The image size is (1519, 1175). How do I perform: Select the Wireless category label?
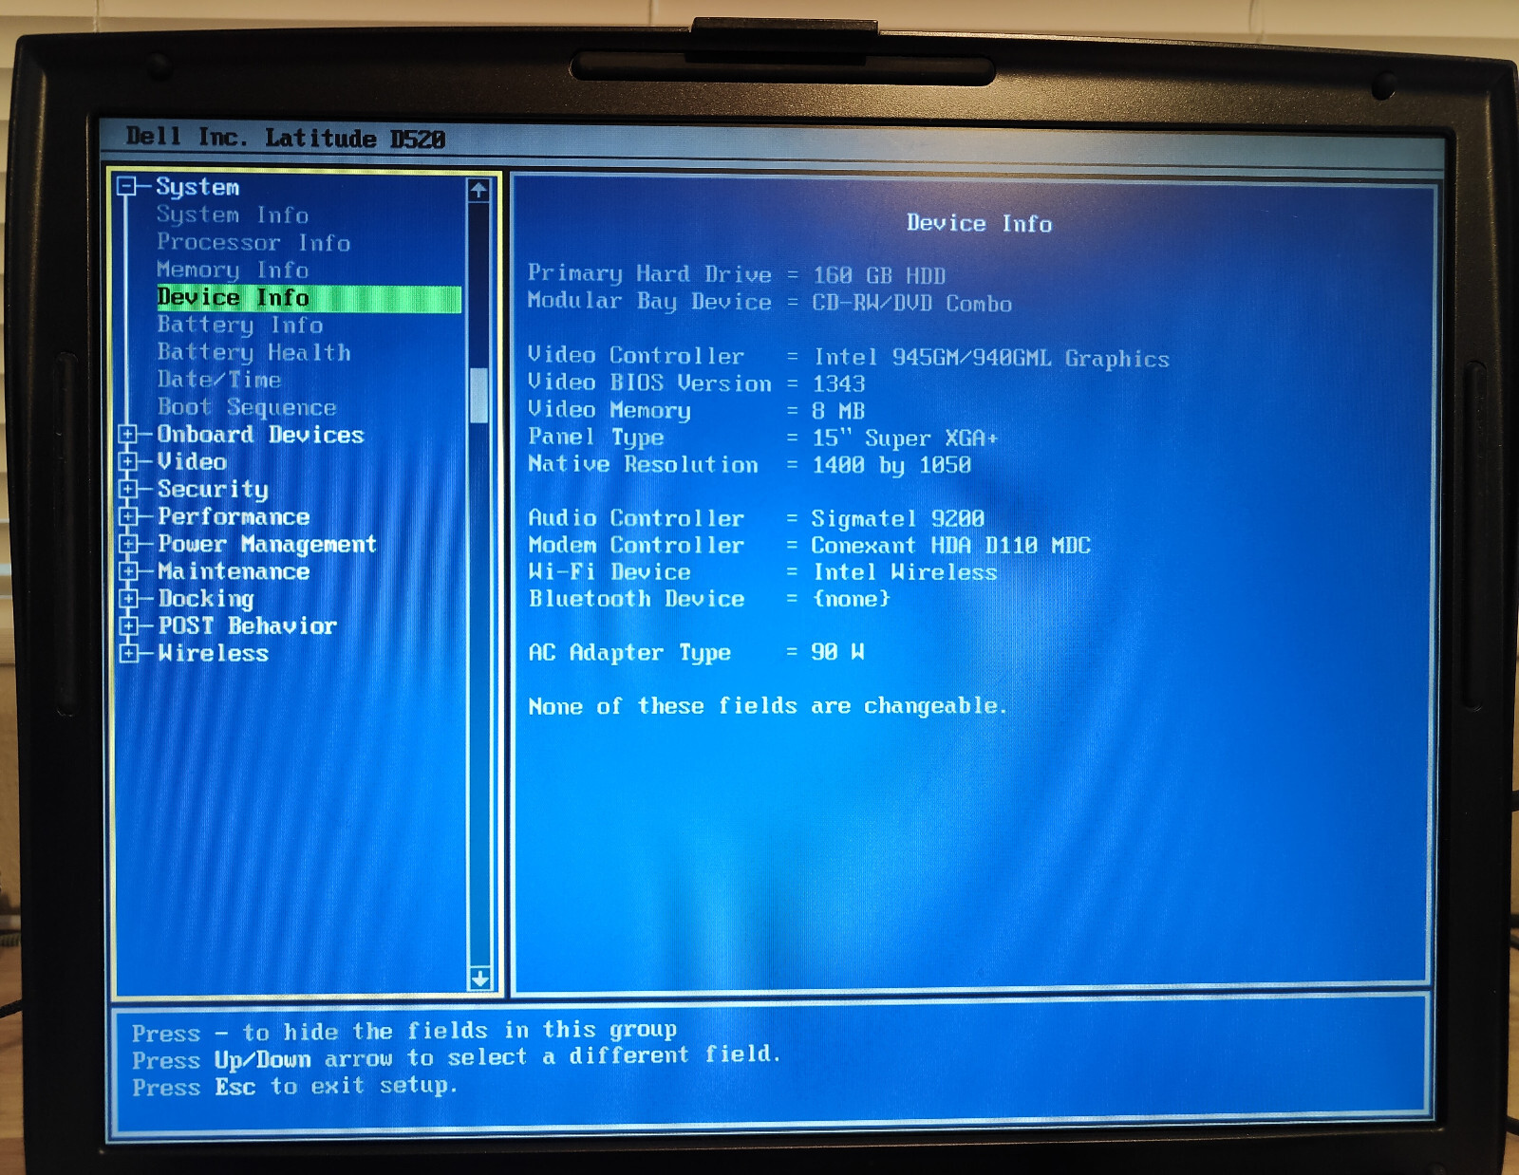213,654
